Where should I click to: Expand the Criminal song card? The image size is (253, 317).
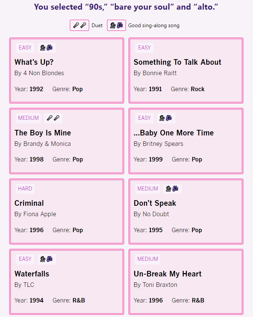(x=67, y=211)
